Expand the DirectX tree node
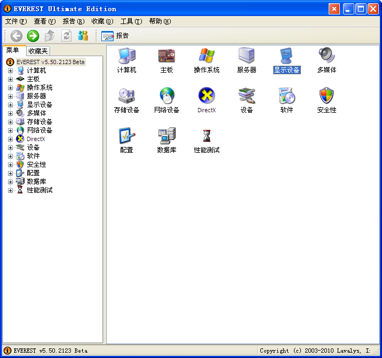The image size is (382, 358). 10,139
